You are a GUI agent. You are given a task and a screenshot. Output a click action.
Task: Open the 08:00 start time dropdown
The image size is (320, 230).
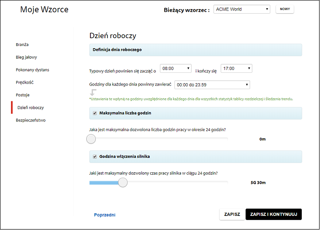pos(176,69)
